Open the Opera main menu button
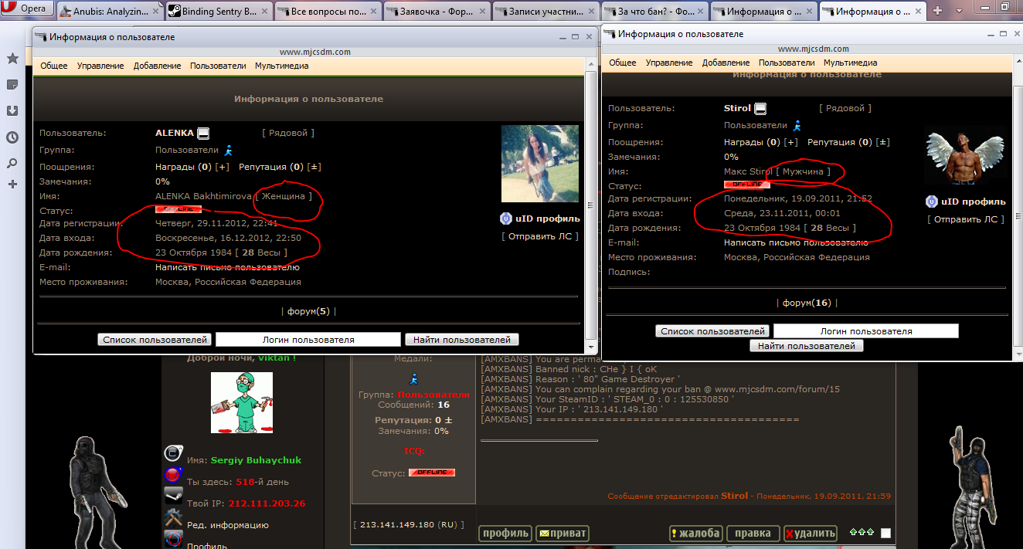Screen dimensions: 1023x549 [27, 9]
